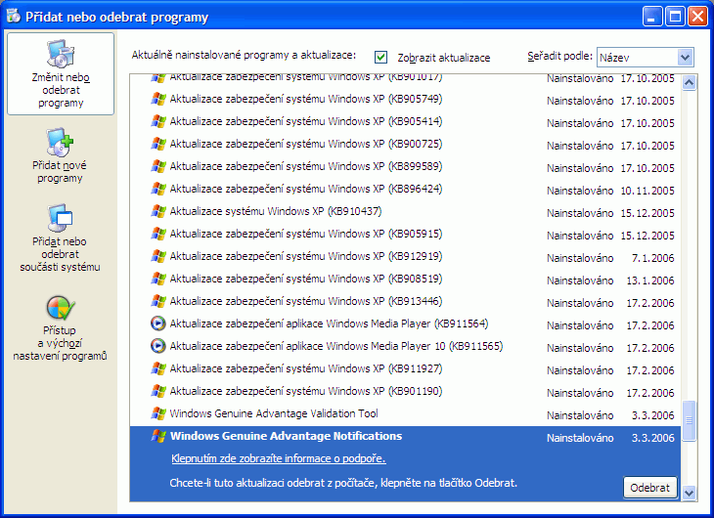
Task: Click the Windows Genuine Advantage Validation Tool icon
Action: tap(158, 413)
